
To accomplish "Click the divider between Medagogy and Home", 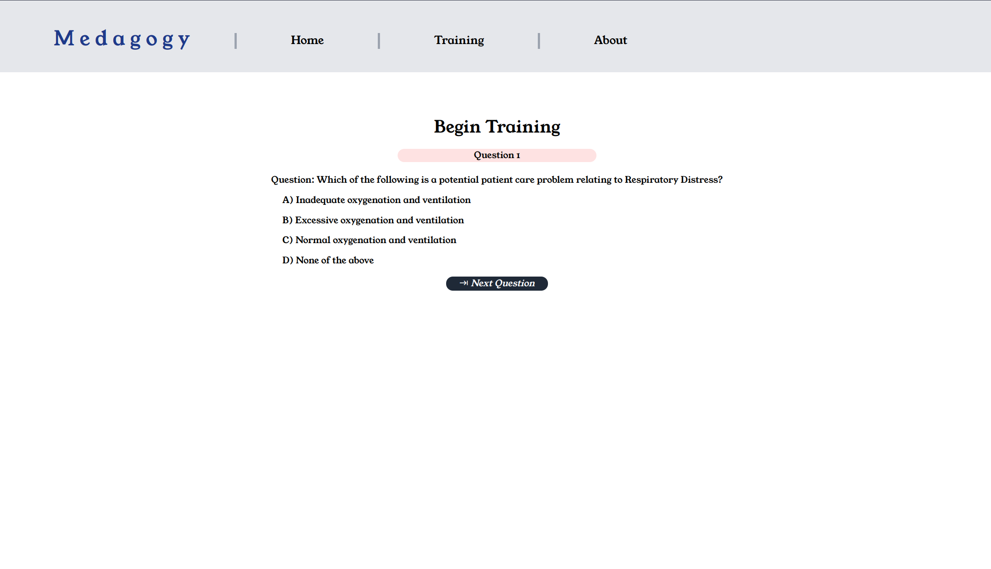I will point(235,41).
